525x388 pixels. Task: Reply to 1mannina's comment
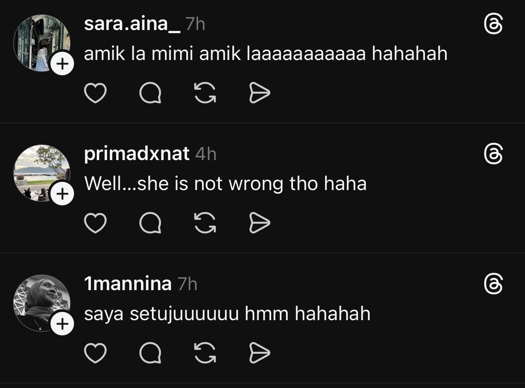click(150, 353)
